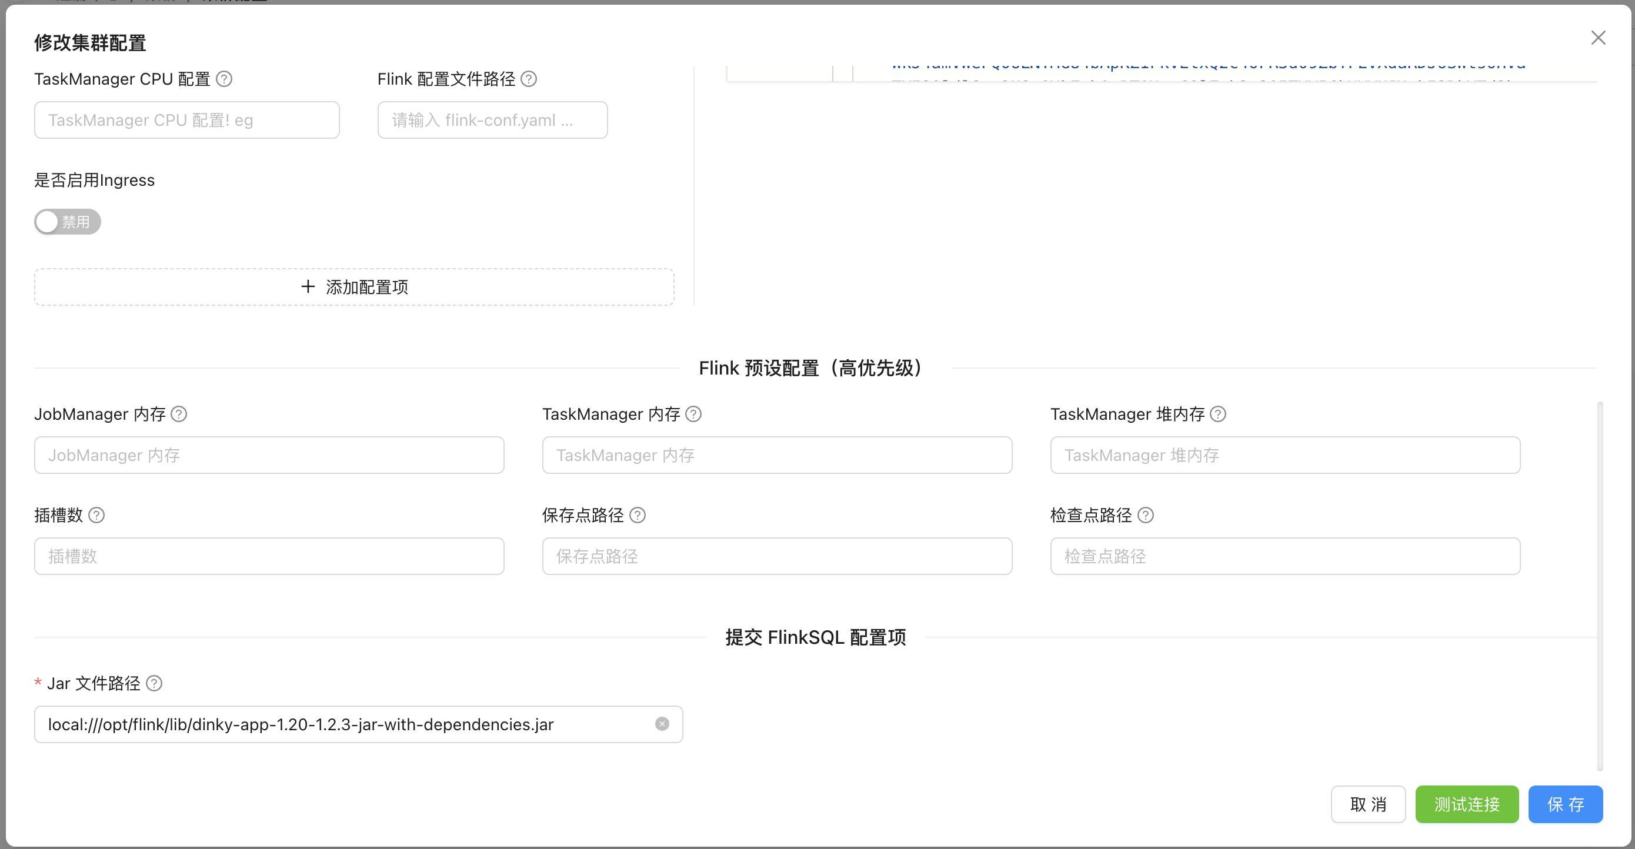Click help icon beside Flink 配置文件路径
The image size is (1635, 849).
pos(529,79)
